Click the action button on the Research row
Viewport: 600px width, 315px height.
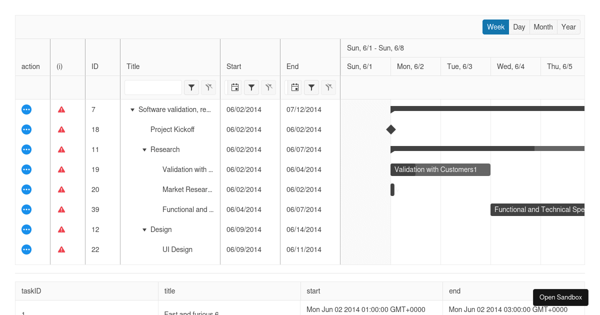click(26, 149)
